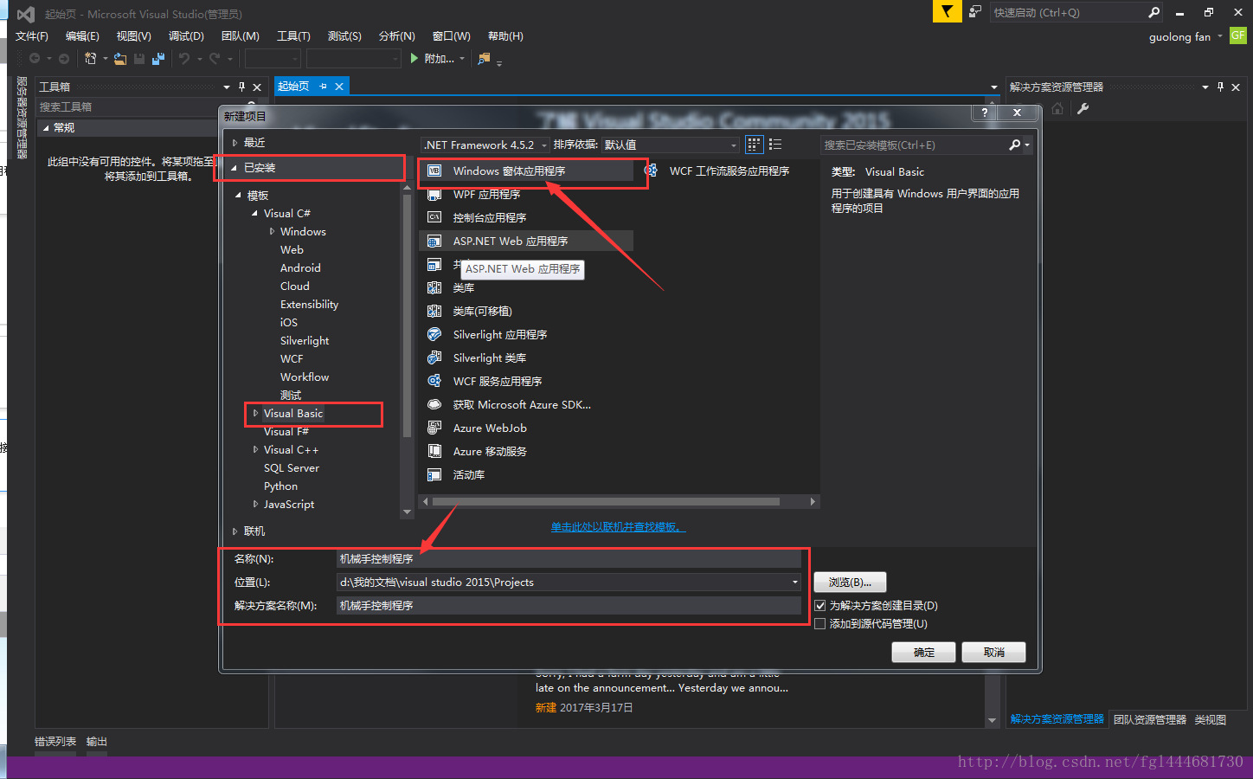Click the solution name input field

click(x=569, y=606)
